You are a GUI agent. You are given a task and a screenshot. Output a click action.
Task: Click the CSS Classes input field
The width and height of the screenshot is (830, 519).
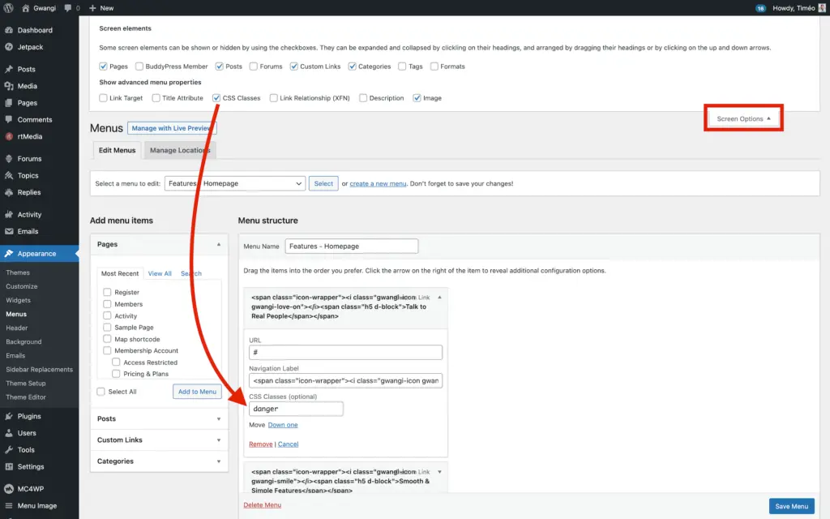[296, 409]
